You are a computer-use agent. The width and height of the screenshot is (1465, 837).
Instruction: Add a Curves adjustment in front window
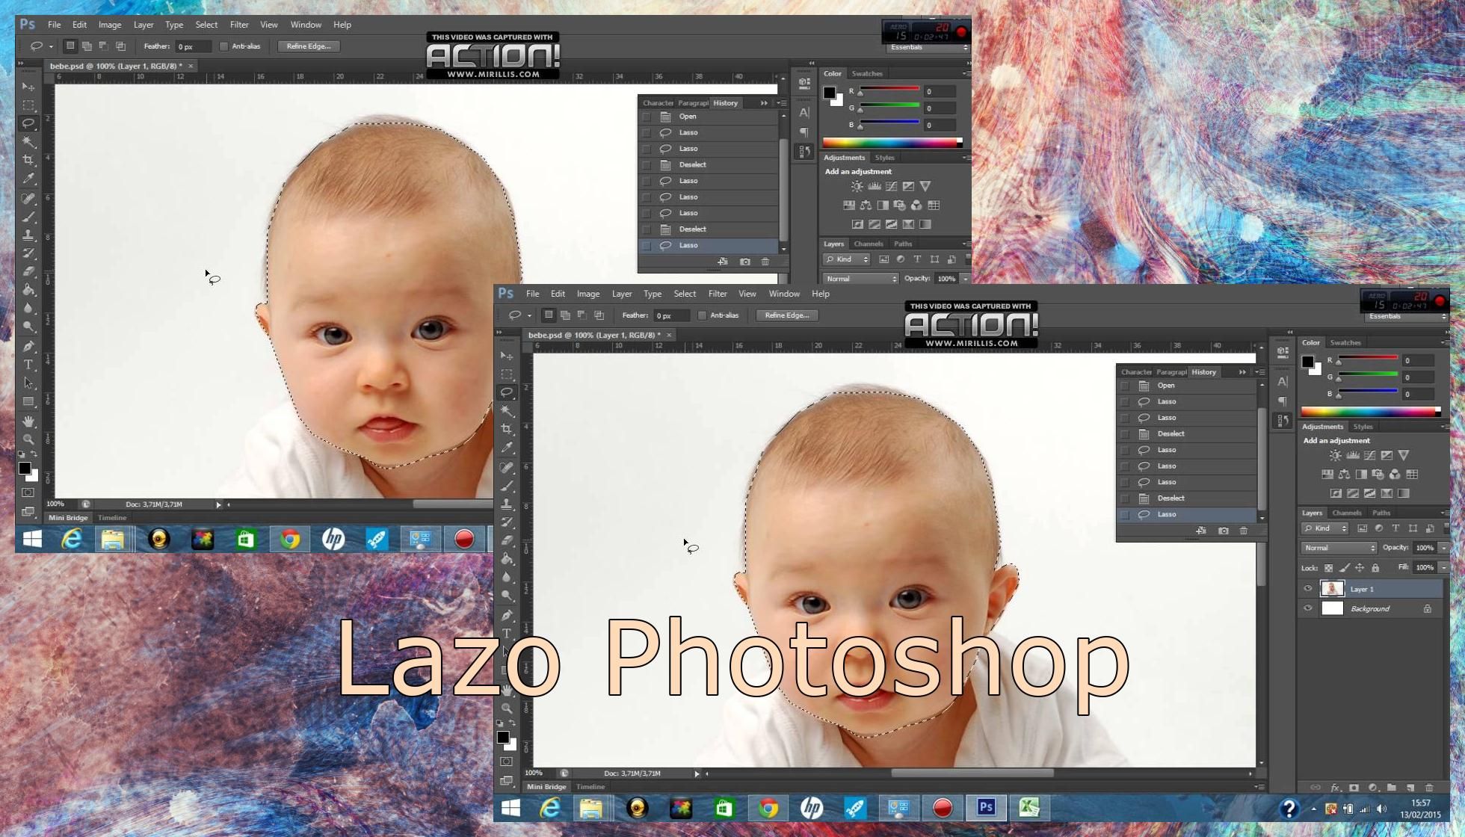(x=1370, y=455)
